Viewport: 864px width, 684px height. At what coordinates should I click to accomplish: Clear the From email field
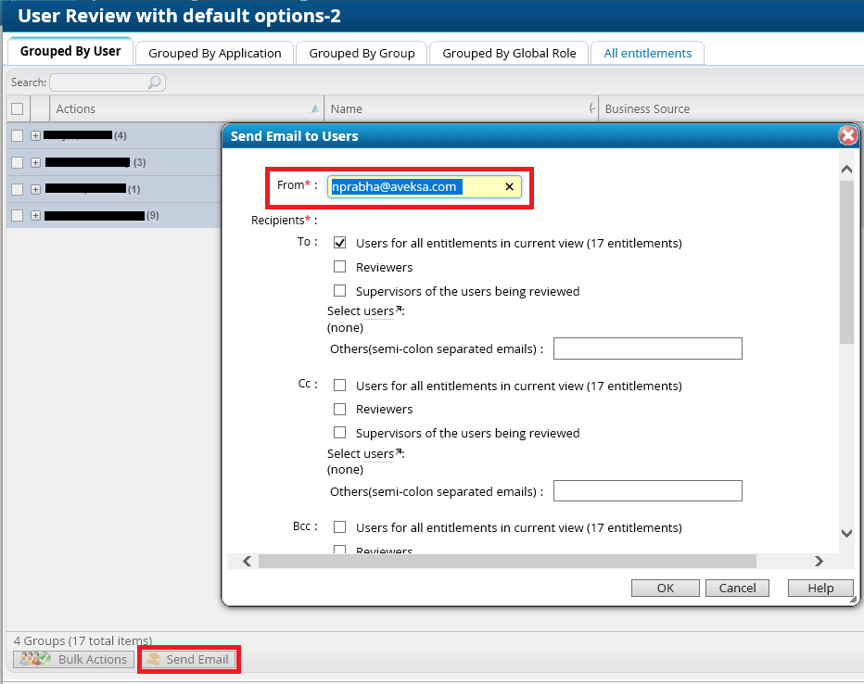(509, 187)
